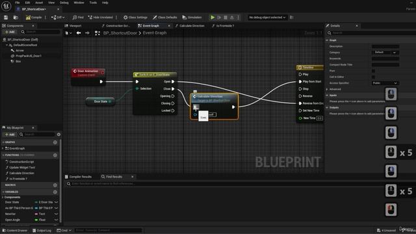This screenshot has width=416, height=234.
Task: Collapse the DefaultSceneRoot tree item
Action: pyautogui.click(x=6, y=45)
